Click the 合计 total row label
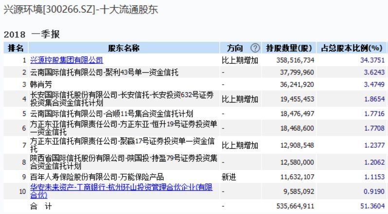The width and height of the screenshot is (388, 214). point(41,206)
